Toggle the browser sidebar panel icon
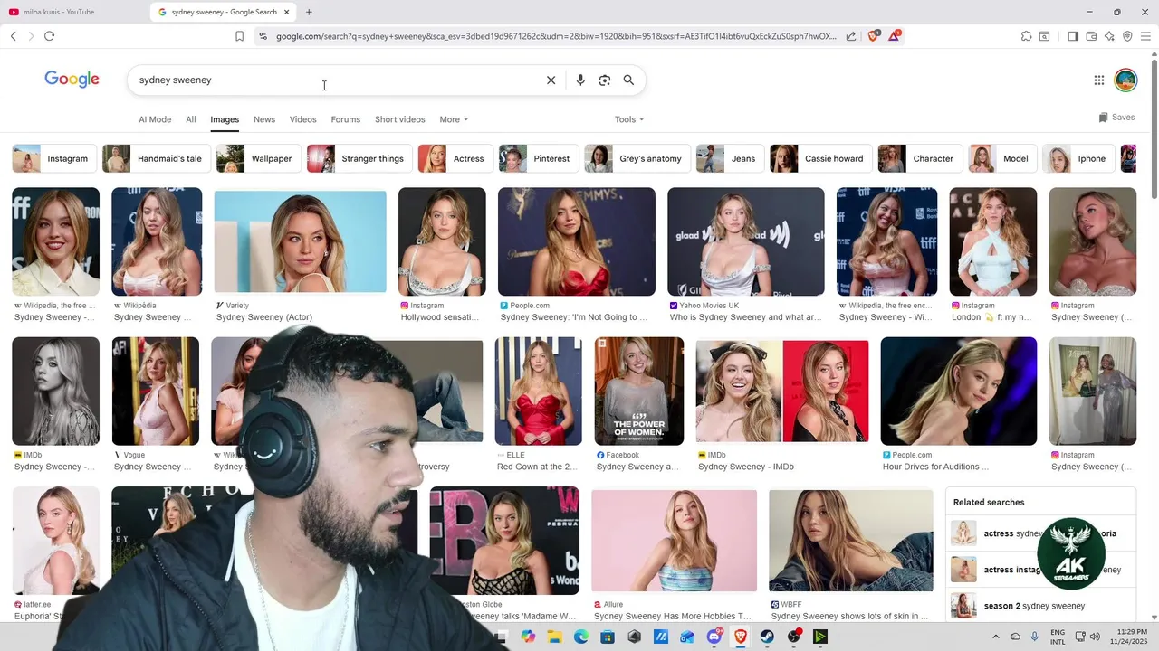The width and height of the screenshot is (1159, 651). tap(1073, 36)
